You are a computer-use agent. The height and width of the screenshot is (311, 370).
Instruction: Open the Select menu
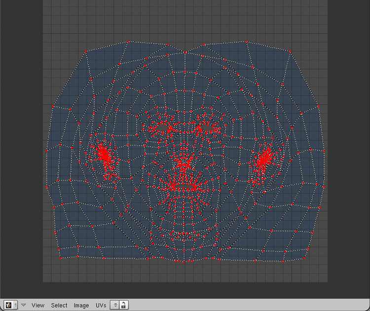[59, 305]
